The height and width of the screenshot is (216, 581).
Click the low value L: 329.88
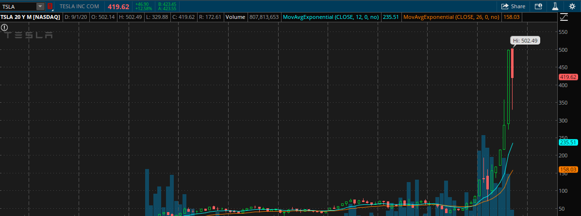click(x=157, y=17)
